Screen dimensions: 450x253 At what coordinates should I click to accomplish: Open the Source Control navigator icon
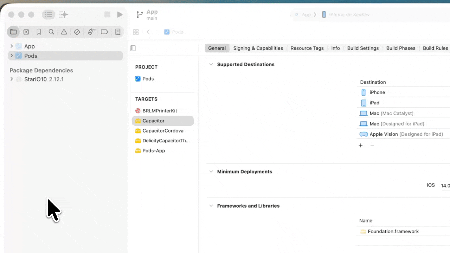26,32
